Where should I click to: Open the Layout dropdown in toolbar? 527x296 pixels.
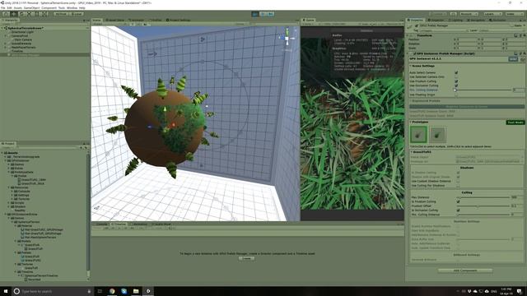point(514,14)
